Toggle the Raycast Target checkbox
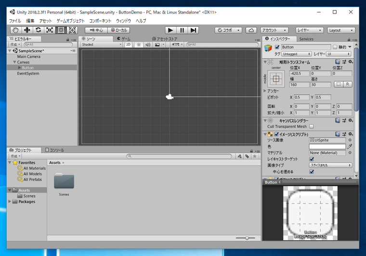The image size is (366, 256). [x=312, y=159]
